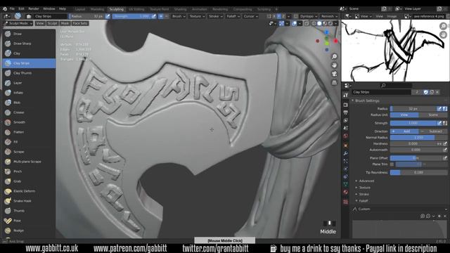Switch to the Sculpting workspace tab

point(117,9)
